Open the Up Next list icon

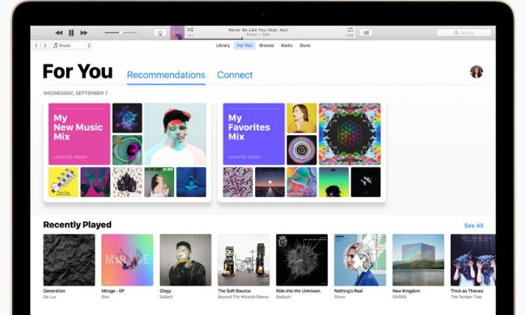point(366,33)
